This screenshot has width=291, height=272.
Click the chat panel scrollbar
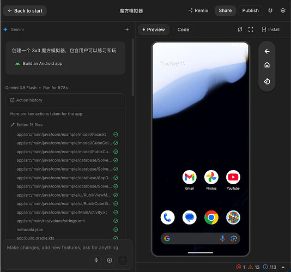click(133, 67)
